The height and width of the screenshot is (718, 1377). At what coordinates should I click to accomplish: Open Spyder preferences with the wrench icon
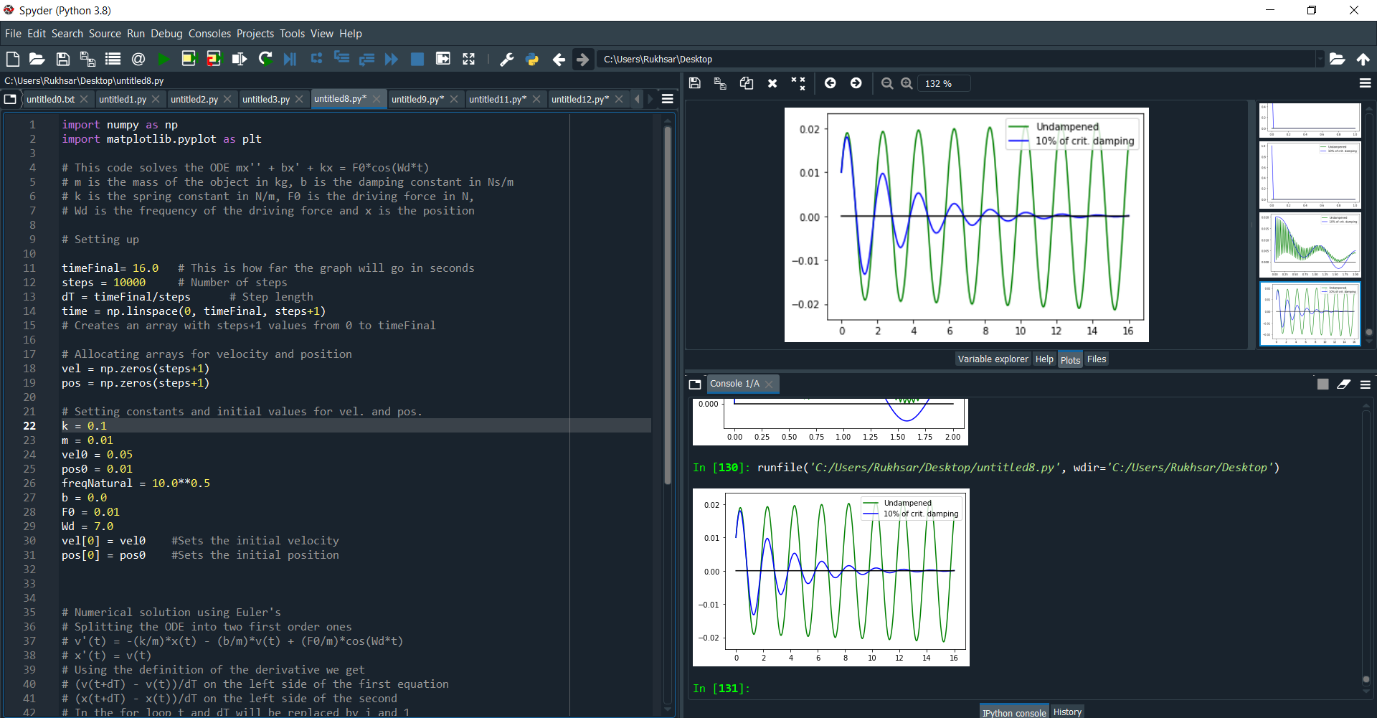click(x=507, y=59)
